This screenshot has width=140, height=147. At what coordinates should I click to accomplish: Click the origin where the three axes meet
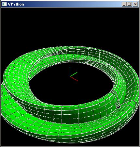pos(70,76)
